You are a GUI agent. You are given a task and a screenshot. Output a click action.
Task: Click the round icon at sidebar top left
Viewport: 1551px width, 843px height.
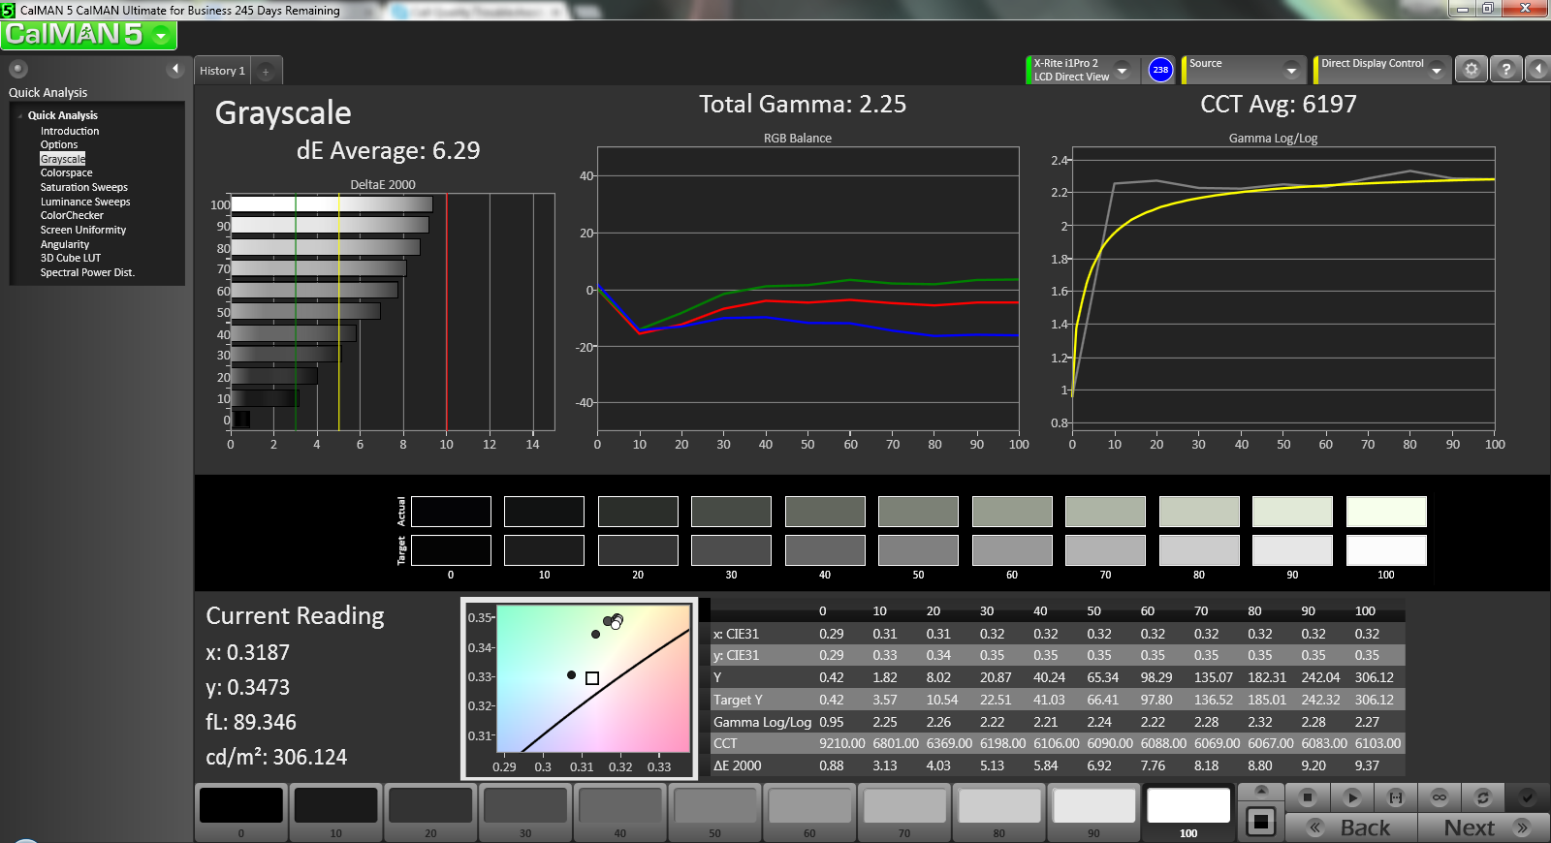(18, 69)
